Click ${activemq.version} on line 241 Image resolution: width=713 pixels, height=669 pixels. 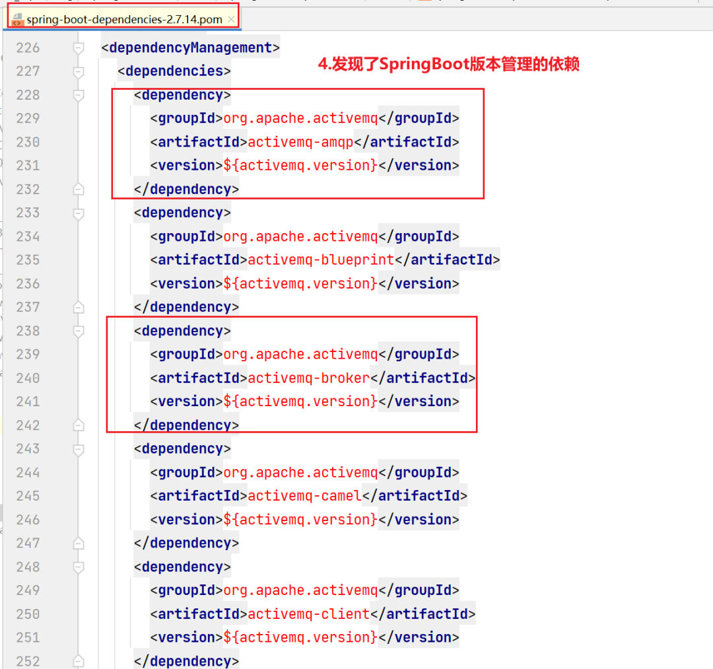[300, 402]
